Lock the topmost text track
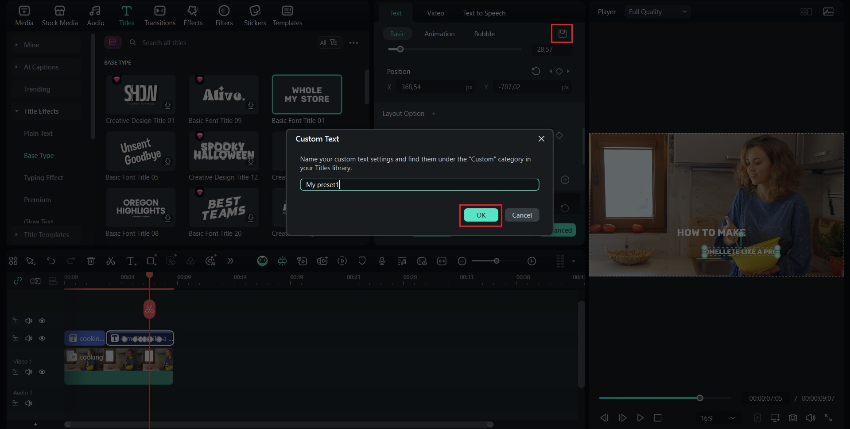 (x=15, y=320)
